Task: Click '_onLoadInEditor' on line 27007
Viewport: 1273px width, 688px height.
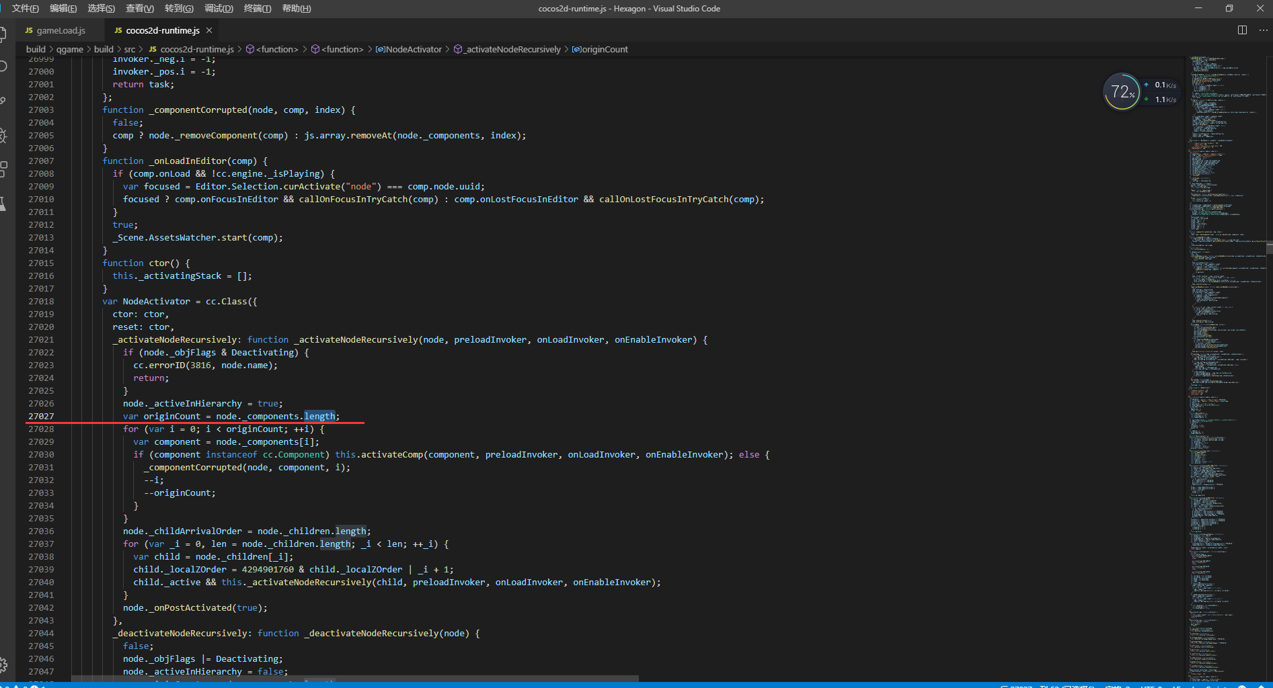Action: (x=188, y=161)
